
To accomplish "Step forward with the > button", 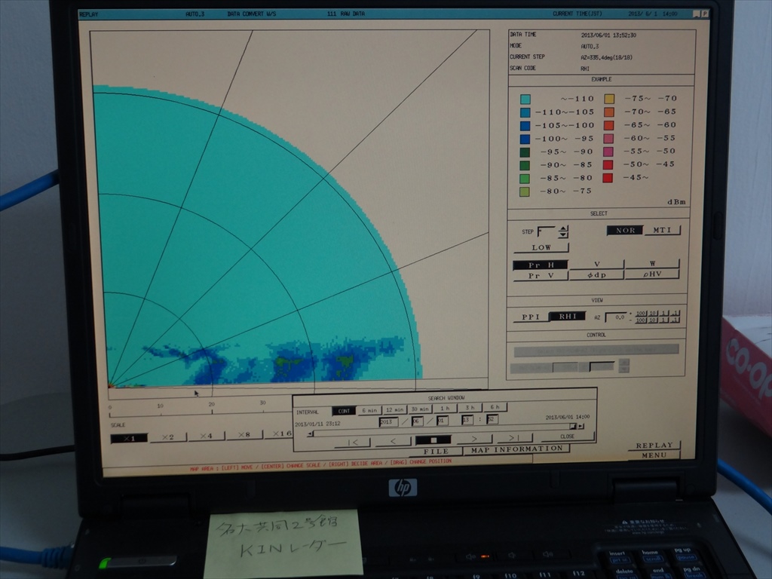I will [x=474, y=439].
